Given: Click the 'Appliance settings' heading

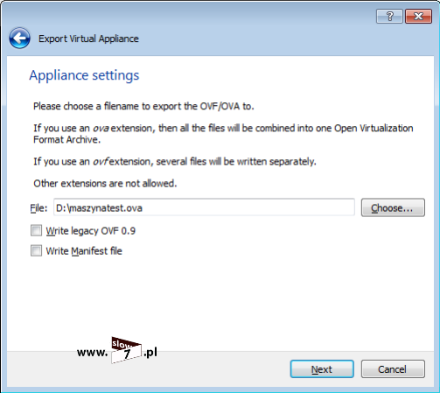Looking at the screenshot, I should [84, 75].
